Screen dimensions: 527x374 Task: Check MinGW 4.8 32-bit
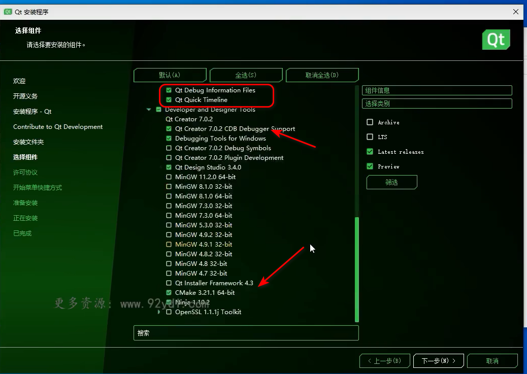pyautogui.click(x=169, y=264)
